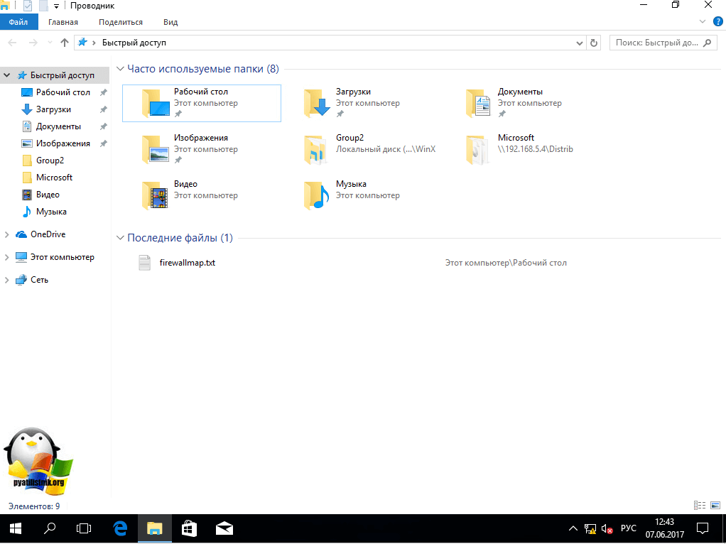Collapse Последние файлы group
This screenshot has height=544, width=726.
tap(120, 238)
